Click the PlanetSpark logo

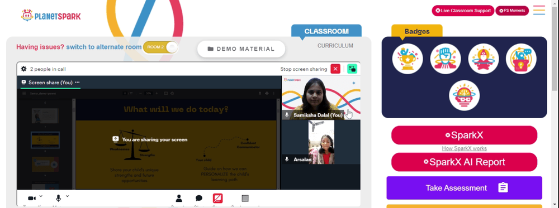coord(51,16)
